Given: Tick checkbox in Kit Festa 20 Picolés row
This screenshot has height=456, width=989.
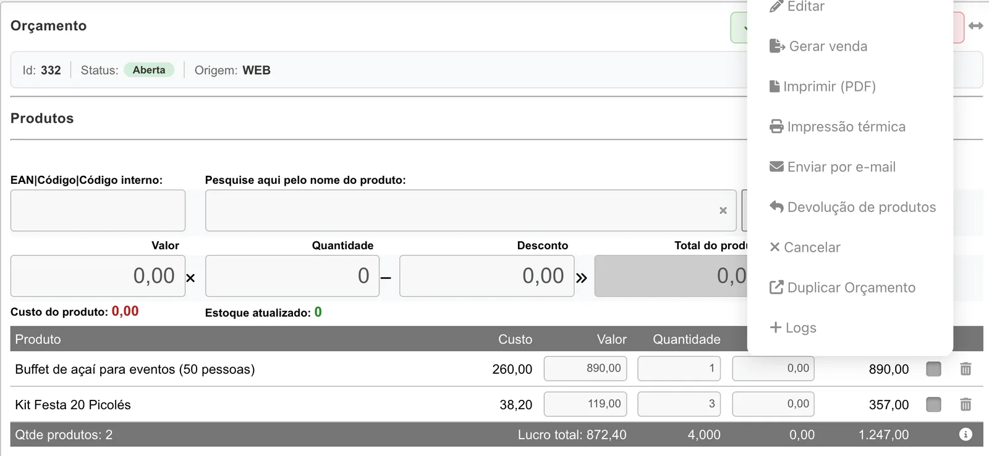Looking at the screenshot, I should tap(933, 404).
